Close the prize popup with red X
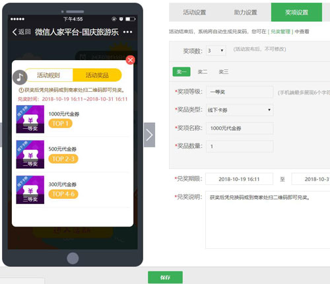This screenshot has width=330, height=284. click(130, 60)
